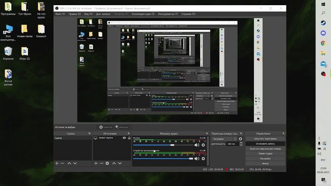This screenshot has width=331, height=186.
Task: Mute the Mic/Aux audio channel
Action: (x=197, y=145)
